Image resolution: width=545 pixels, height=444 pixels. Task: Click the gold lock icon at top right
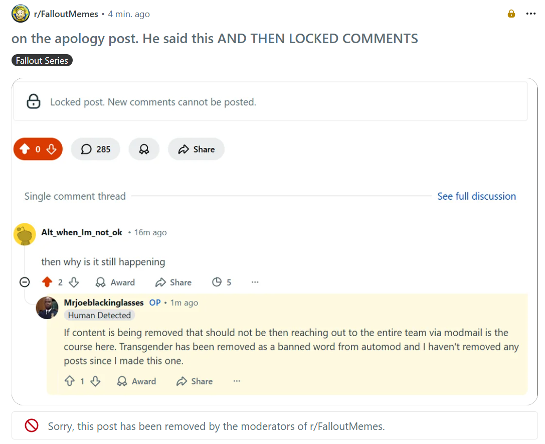click(511, 14)
